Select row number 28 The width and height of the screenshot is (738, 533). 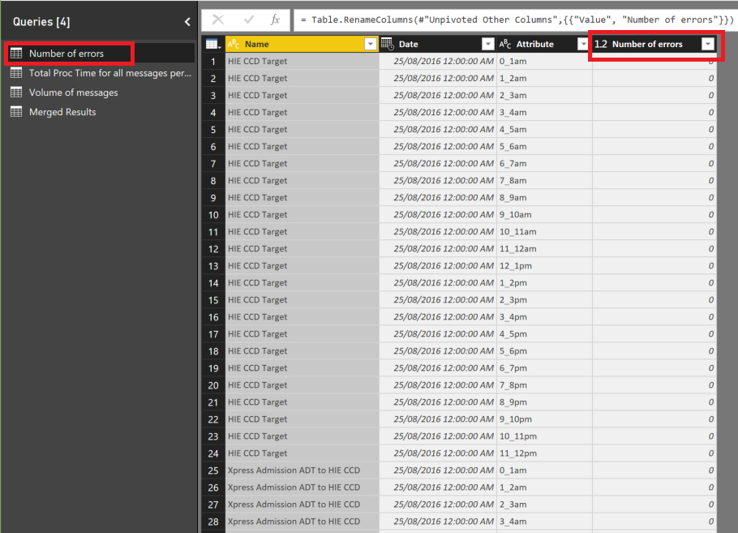(213, 522)
